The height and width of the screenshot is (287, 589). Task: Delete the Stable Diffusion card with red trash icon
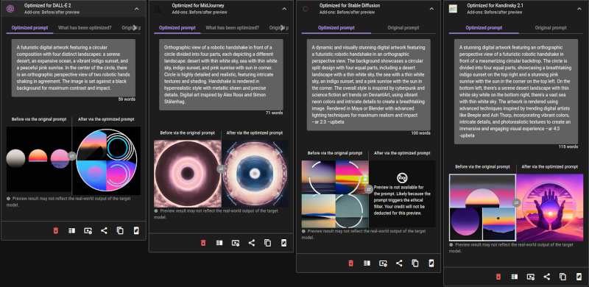coord(351,263)
